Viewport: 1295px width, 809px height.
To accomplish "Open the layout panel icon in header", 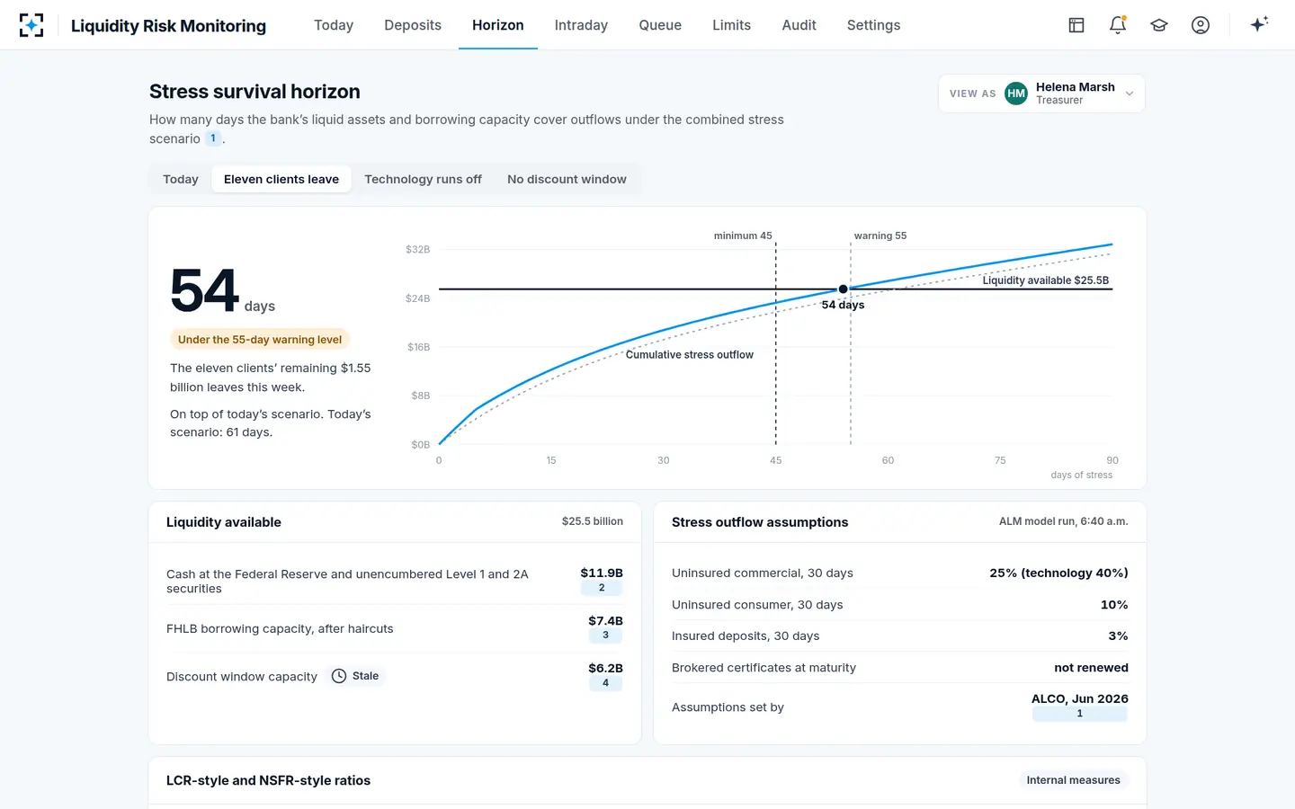I will (x=1076, y=25).
